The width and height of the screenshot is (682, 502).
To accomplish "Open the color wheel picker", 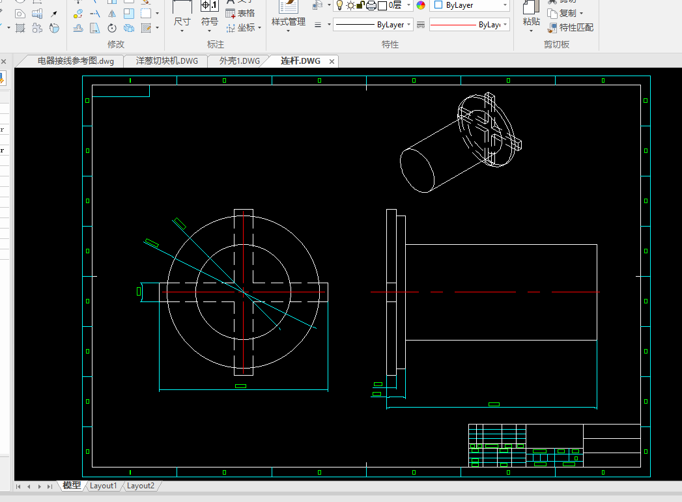I will point(421,5).
